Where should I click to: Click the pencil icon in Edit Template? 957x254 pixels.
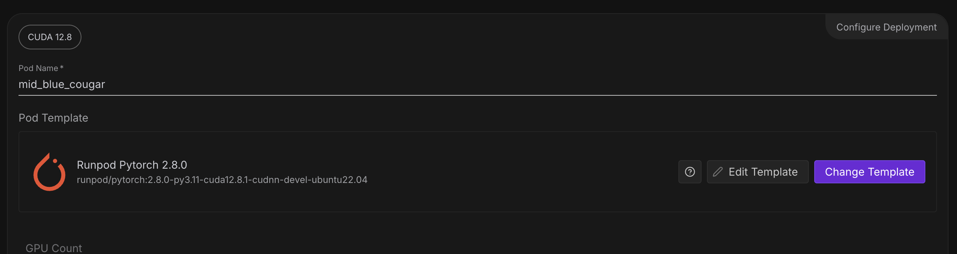coord(718,172)
